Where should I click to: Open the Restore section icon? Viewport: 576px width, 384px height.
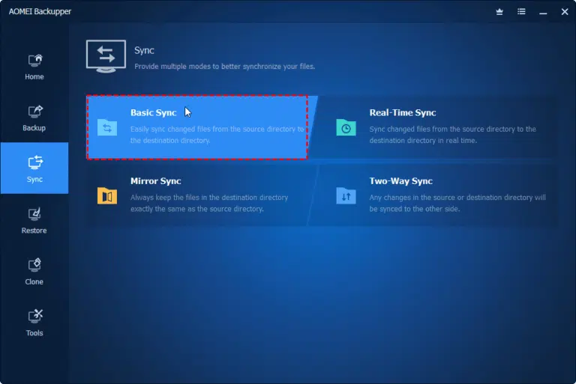[34, 214]
